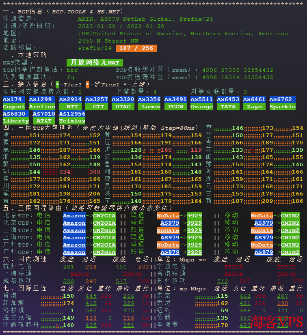
Task: Select the AS3257 GTT upstream badge
Action: [97, 103]
